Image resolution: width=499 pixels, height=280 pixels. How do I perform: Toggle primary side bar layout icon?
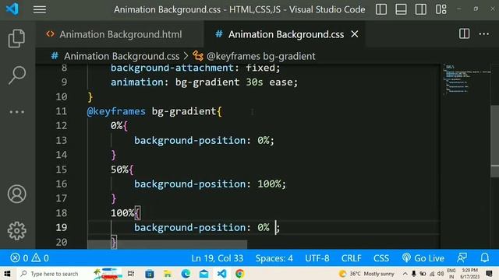381,9
